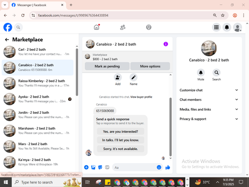Image resolution: width=249 pixels, height=187 pixels.
Task: Open the Groups icon in top navigation
Action: [148, 27]
